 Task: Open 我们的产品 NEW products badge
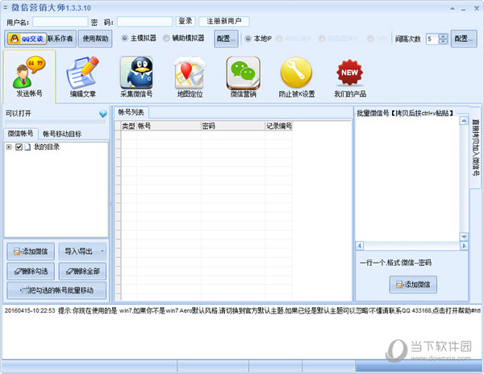click(350, 77)
